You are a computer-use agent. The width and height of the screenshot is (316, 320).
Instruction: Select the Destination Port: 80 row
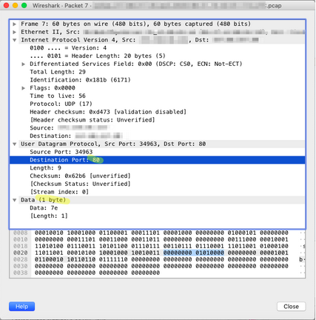[157, 160]
